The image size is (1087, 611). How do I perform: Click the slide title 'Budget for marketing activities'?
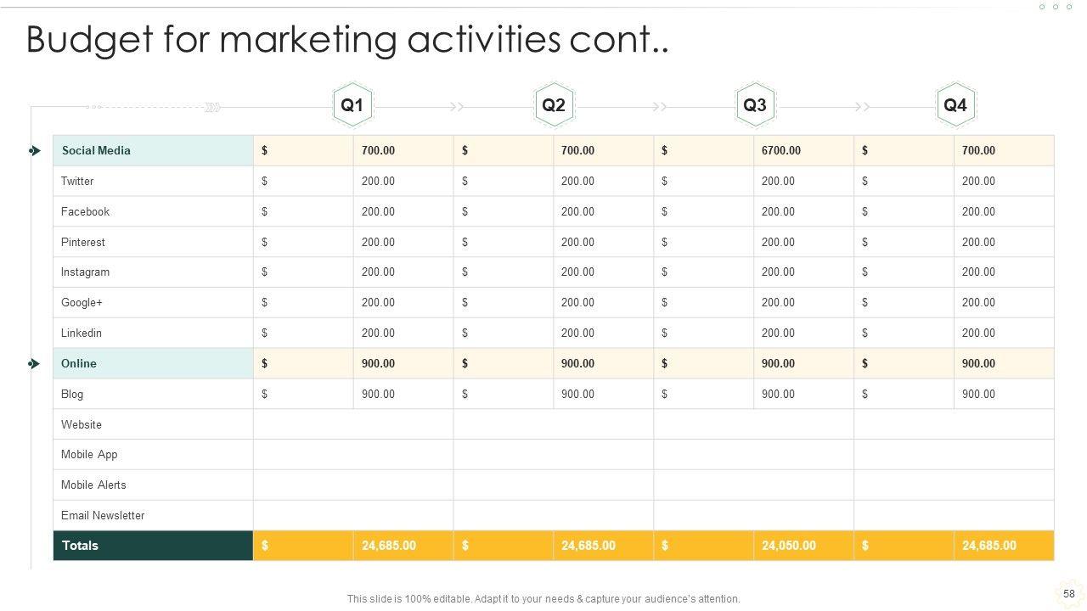pos(347,39)
